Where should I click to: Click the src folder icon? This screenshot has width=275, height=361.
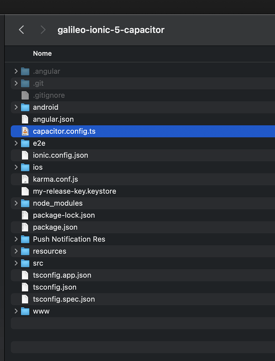click(25, 263)
